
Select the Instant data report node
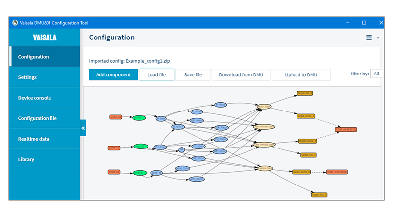pyautogui.click(x=265, y=168)
